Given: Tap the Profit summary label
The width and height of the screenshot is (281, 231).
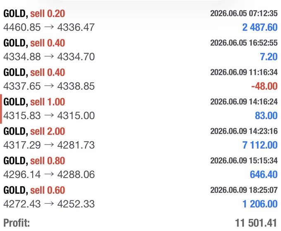Looking at the screenshot, I should click(17, 223).
